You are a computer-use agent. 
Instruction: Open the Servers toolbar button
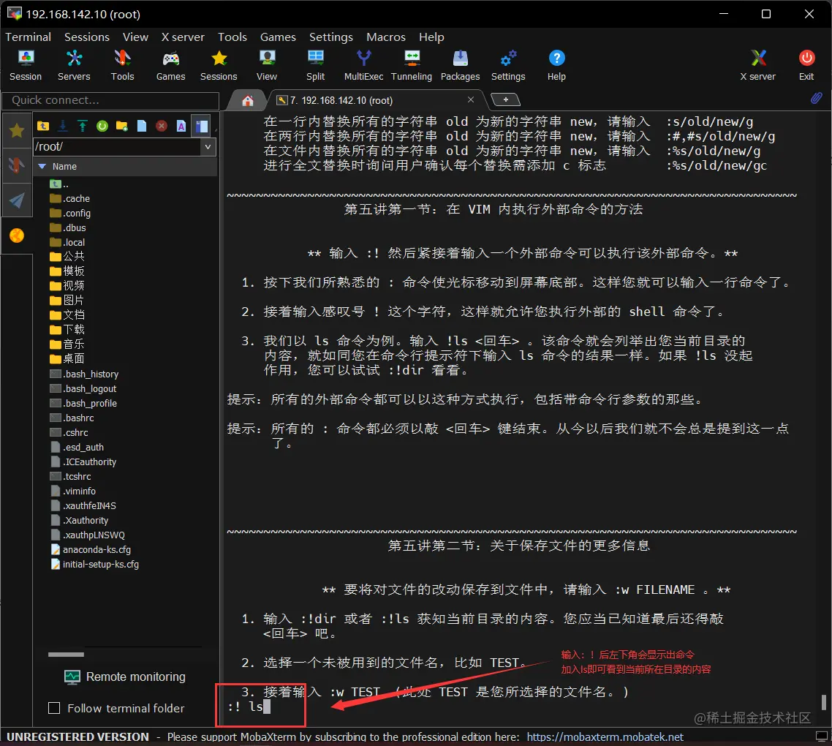pyautogui.click(x=74, y=65)
